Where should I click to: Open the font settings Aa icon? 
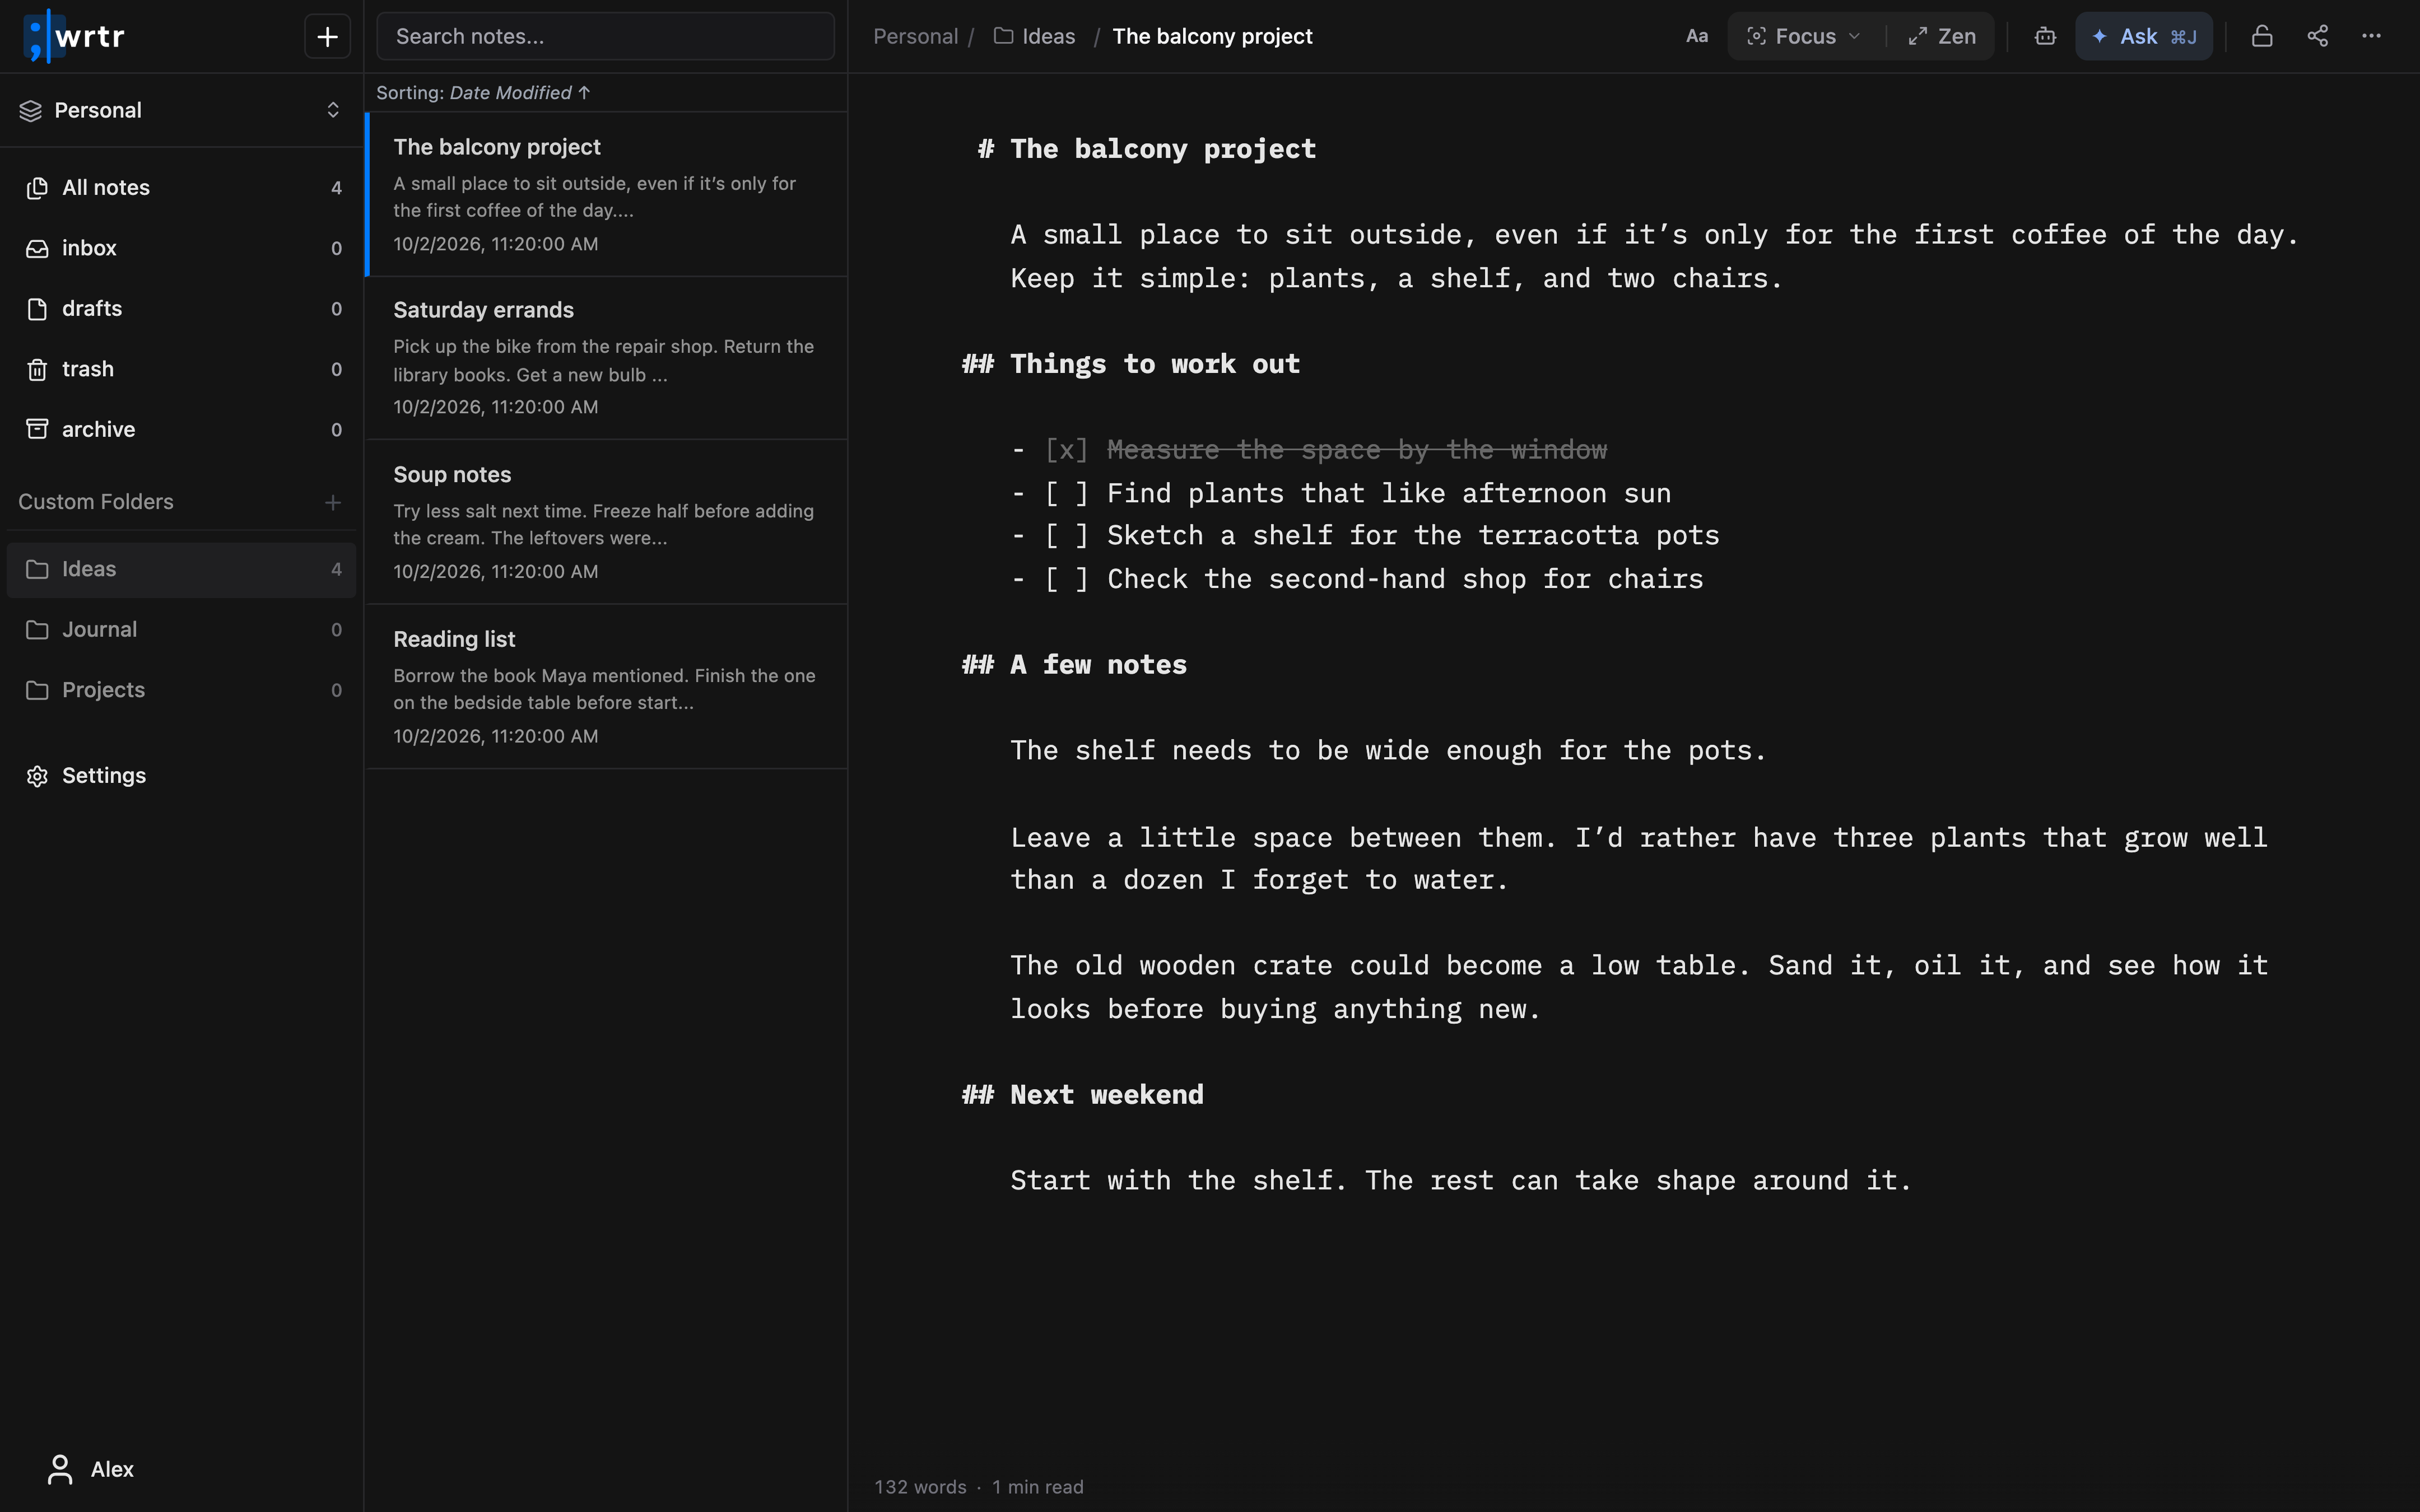pyautogui.click(x=1696, y=37)
